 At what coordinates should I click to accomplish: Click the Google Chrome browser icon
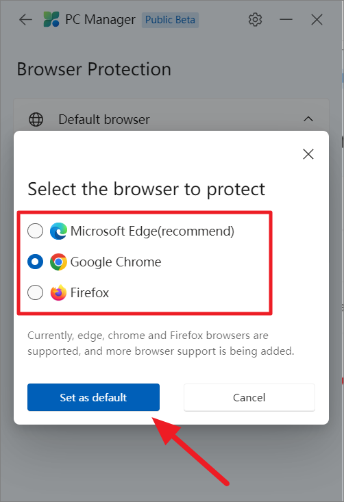58,262
